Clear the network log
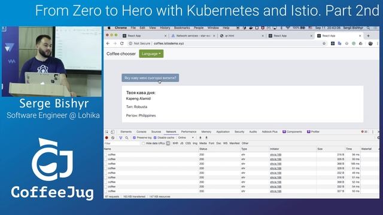The height and width of the screenshot is (215, 383). tap(113, 138)
